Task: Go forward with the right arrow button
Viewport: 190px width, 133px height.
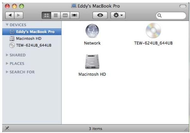Action: [19, 15]
